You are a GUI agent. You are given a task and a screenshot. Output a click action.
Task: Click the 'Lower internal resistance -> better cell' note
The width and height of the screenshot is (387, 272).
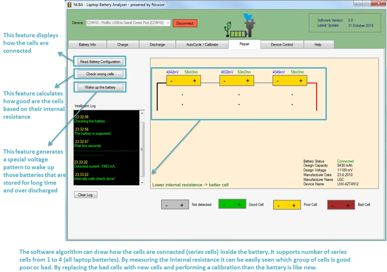tap(190, 185)
